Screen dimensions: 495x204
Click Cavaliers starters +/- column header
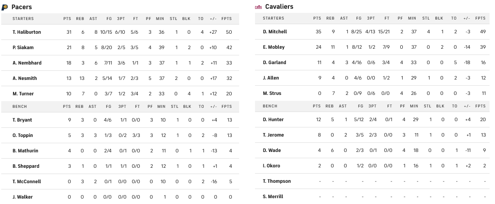(x=466, y=18)
